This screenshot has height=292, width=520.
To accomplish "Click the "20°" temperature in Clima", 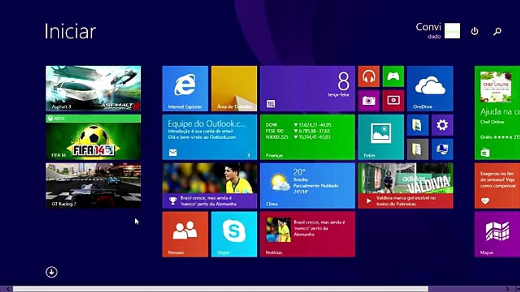I will click(x=299, y=172).
